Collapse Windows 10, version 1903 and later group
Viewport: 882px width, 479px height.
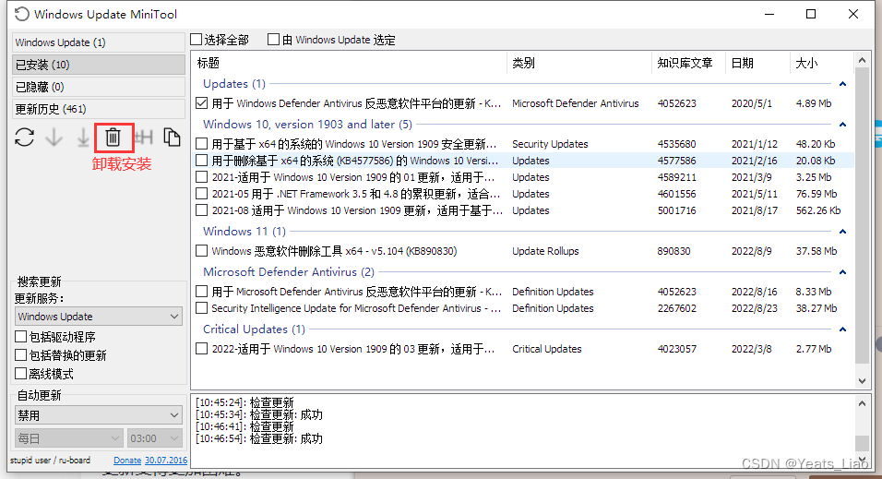click(x=842, y=125)
